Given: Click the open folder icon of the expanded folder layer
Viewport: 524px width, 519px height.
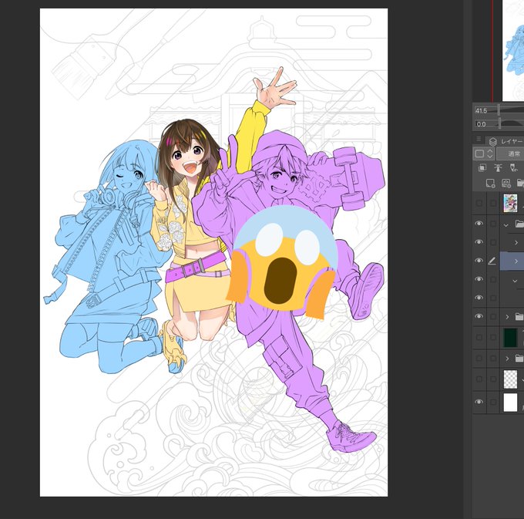Looking at the screenshot, I should click(x=519, y=224).
